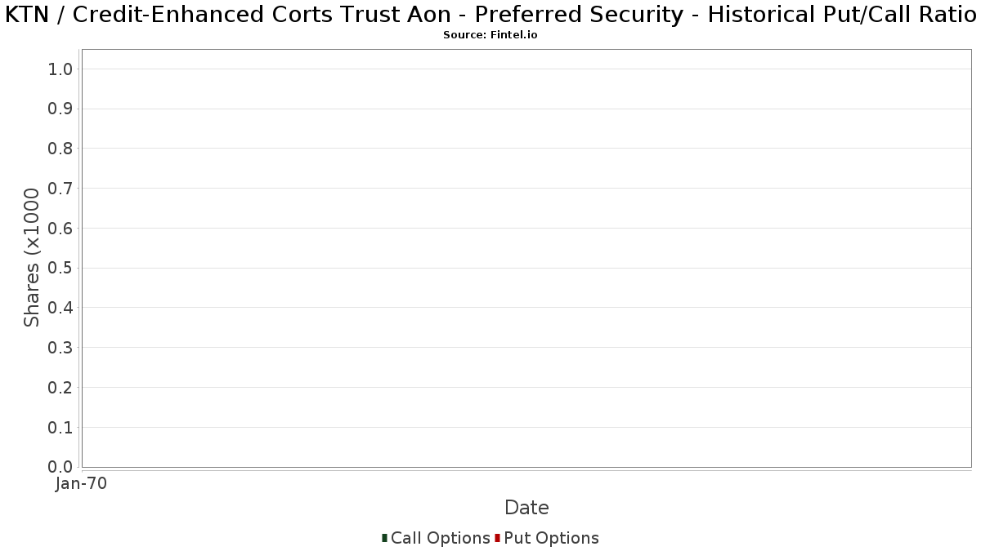Select the 0.6 y-axis tick label

[x=61, y=229]
